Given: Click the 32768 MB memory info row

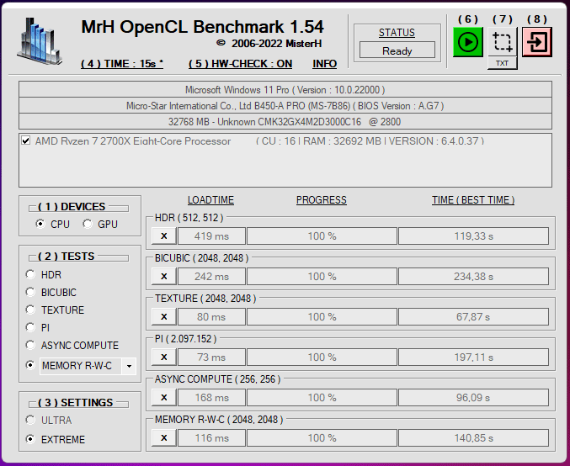Looking at the screenshot, I should [285, 121].
